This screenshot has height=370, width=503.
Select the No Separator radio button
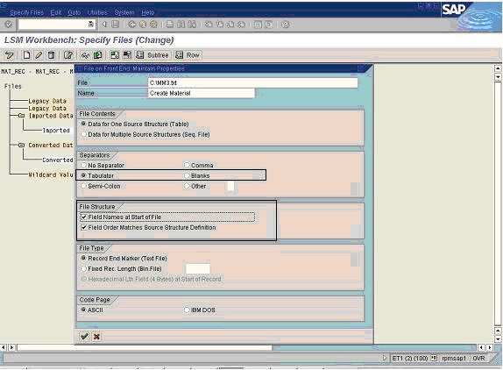[x=103, y=165]
